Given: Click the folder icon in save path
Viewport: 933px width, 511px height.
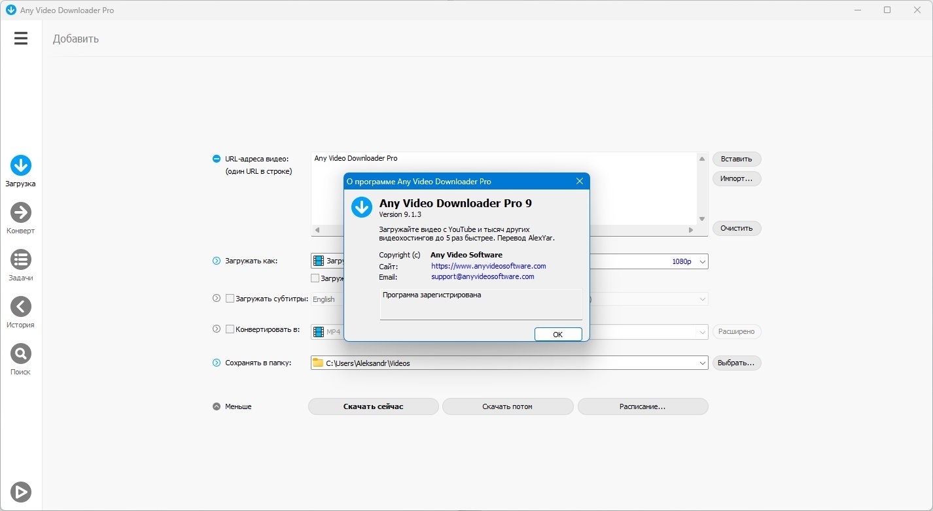Looking at the screenshot, I should coord(318,363).
